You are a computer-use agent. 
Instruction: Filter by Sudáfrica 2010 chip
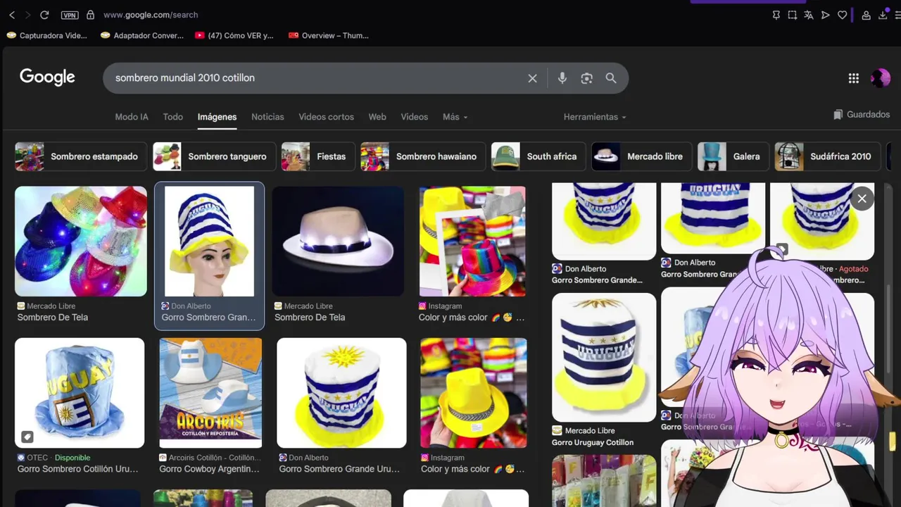click(x=828, y=156)
